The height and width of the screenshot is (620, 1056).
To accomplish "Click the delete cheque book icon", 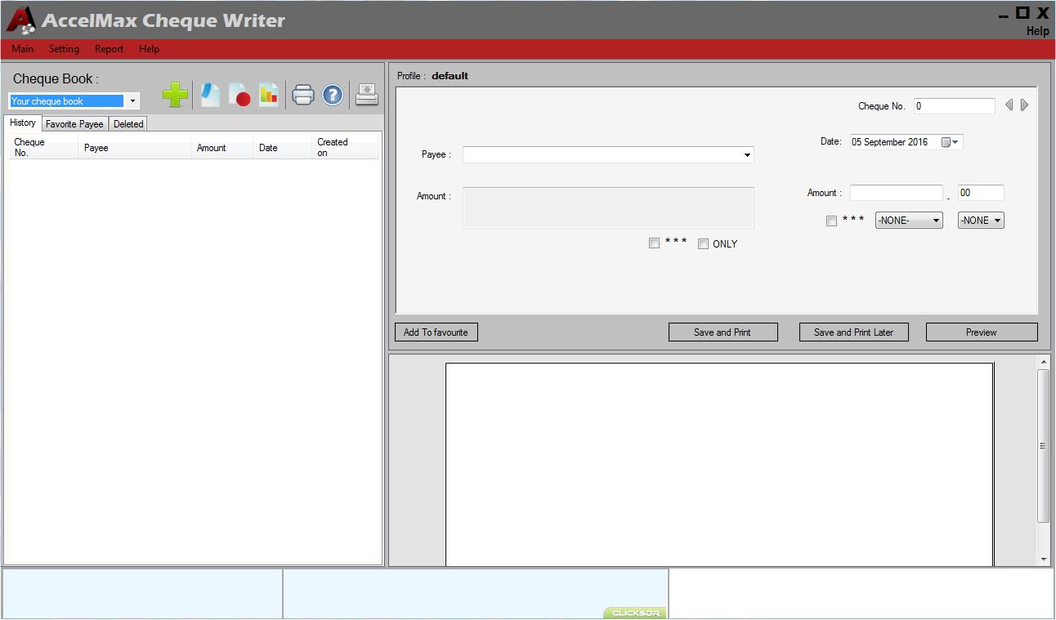I will point(241,94).
